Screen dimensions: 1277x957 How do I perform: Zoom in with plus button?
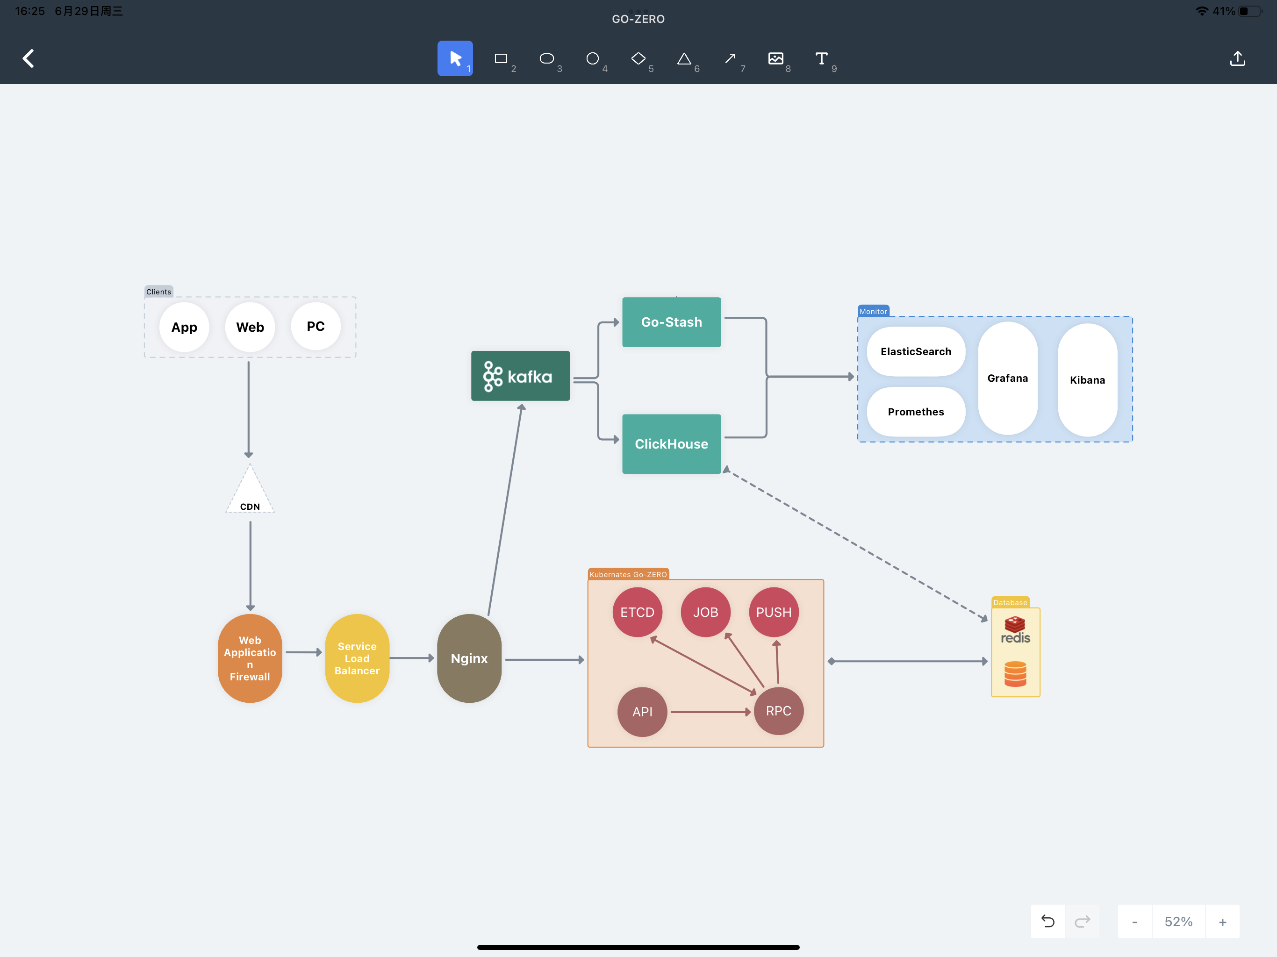pyautogui.click(x=1223, y=921)
